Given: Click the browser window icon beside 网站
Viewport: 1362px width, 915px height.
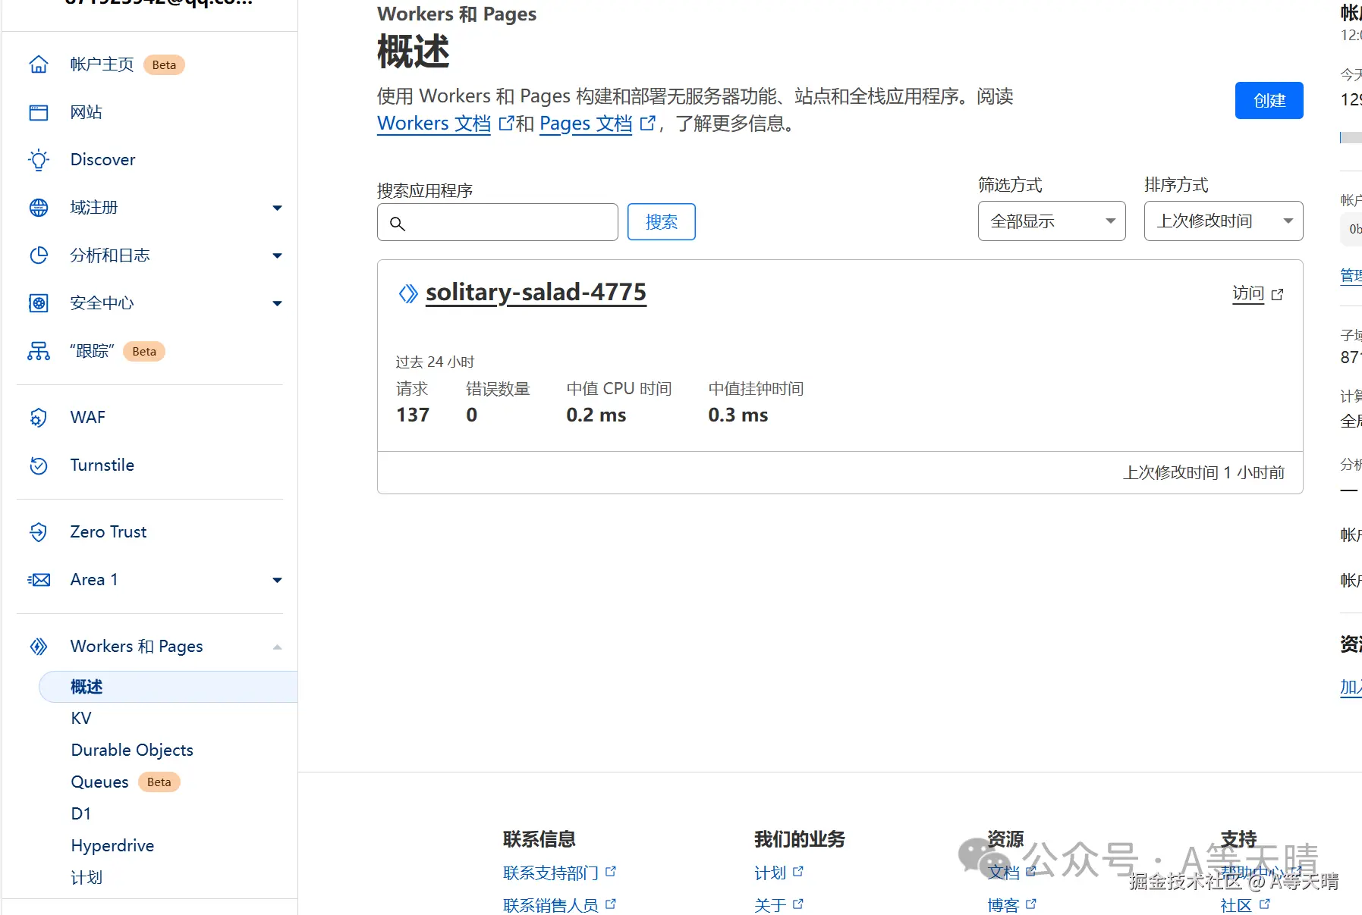Looking at the screenshot, I should pyautogui.click(x=39, y=112).
